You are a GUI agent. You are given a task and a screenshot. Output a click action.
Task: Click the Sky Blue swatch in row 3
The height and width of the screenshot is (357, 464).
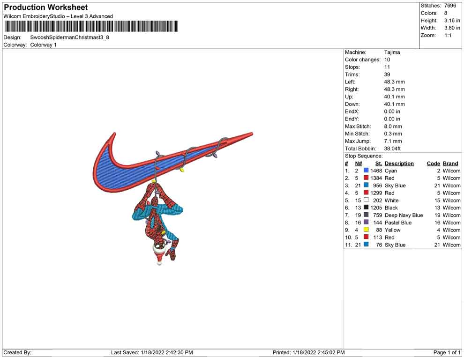click(366, 185)
